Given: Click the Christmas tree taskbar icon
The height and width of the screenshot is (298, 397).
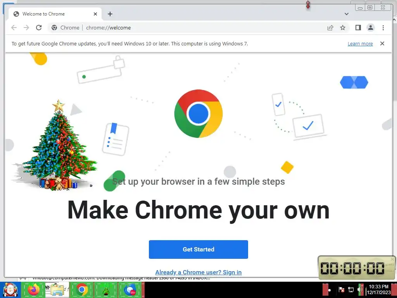Looking at the screenshot, I should click(106, 290).
